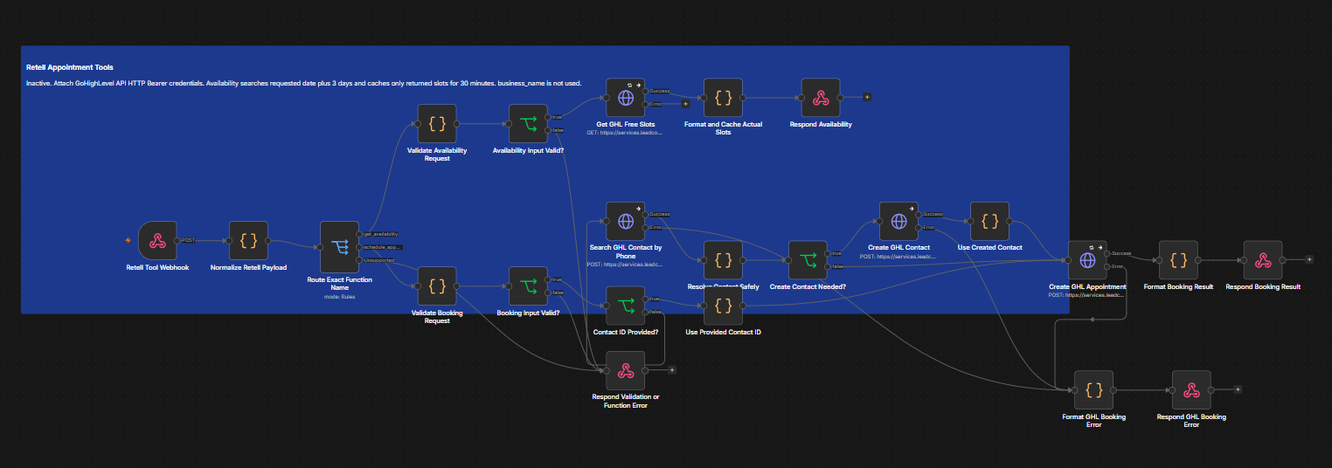Select Search GHL Contact by Phone node
The image size is (1332, 468).
626,222
